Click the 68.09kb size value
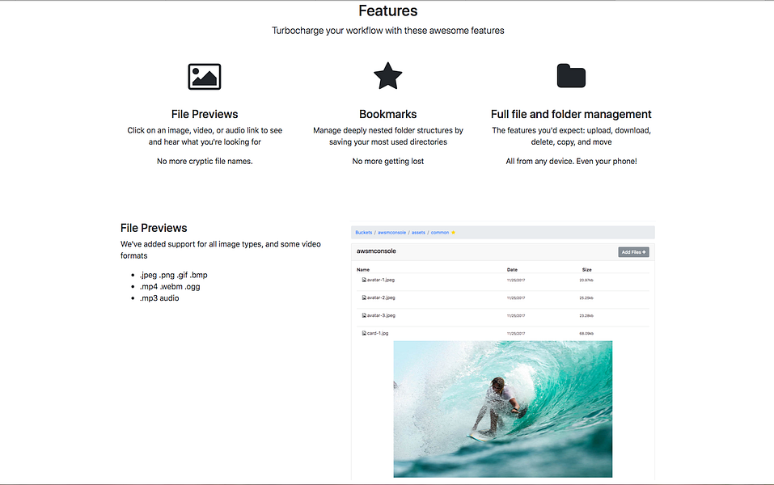Image resolution: width=774 pixels, height=485 pixels. pyautogui.click(x=586, y=334)
